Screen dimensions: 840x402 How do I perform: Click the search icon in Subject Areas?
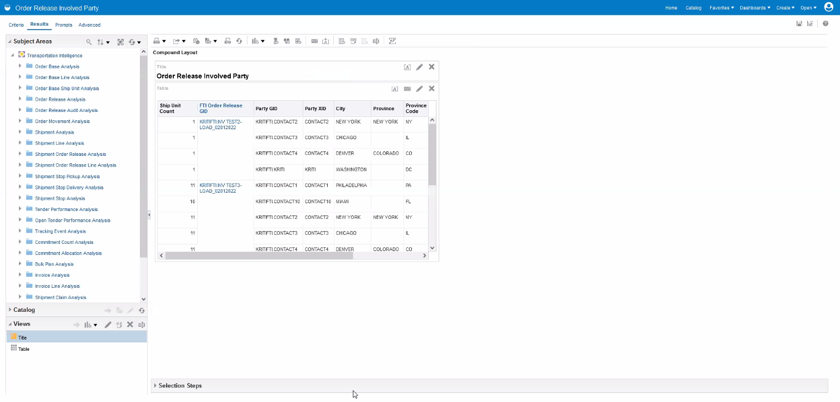89,42
